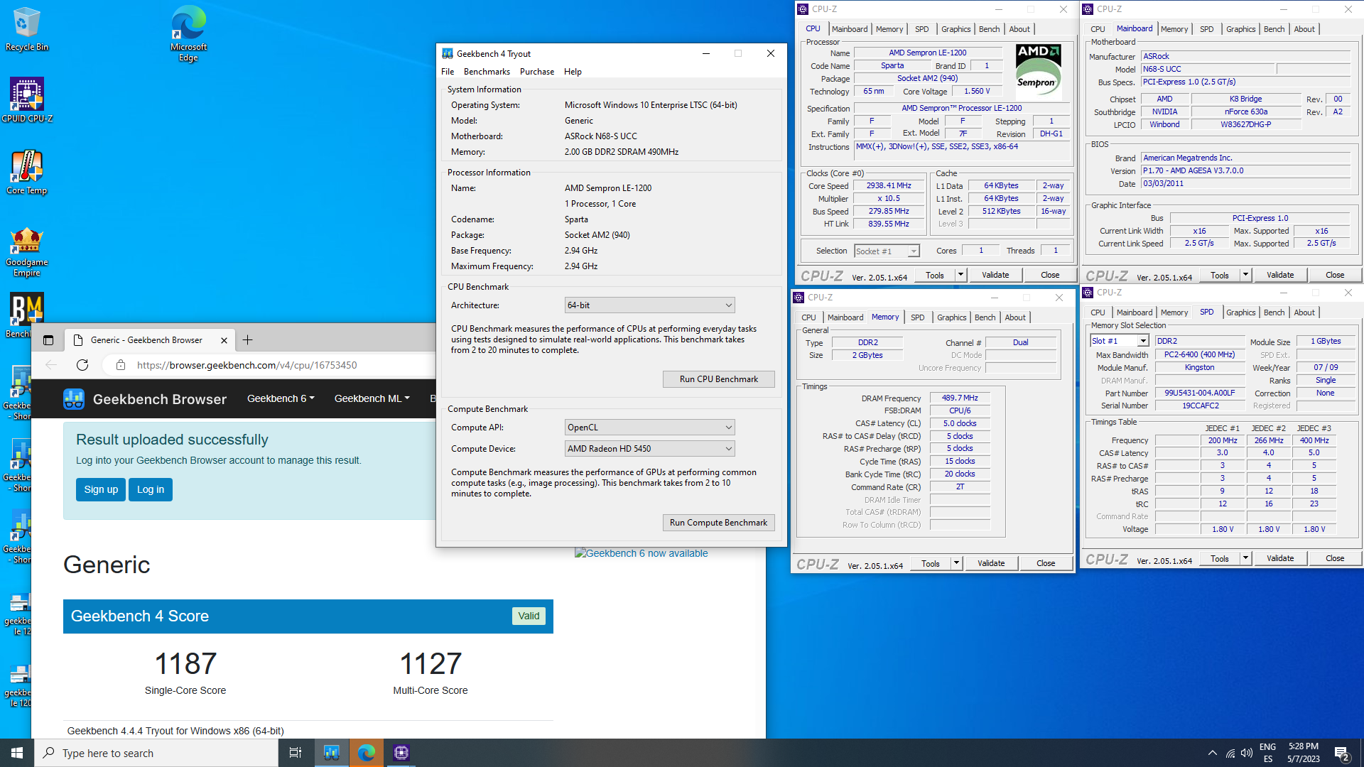Image resolution: width=1364 pixels, height=767 pixels.
Task: Open the notification center icon
Action: 1342,753
